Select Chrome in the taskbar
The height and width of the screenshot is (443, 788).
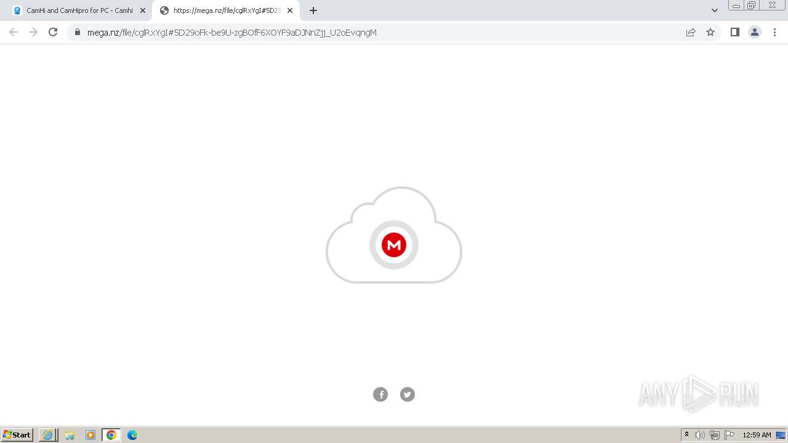coord(111,435)
